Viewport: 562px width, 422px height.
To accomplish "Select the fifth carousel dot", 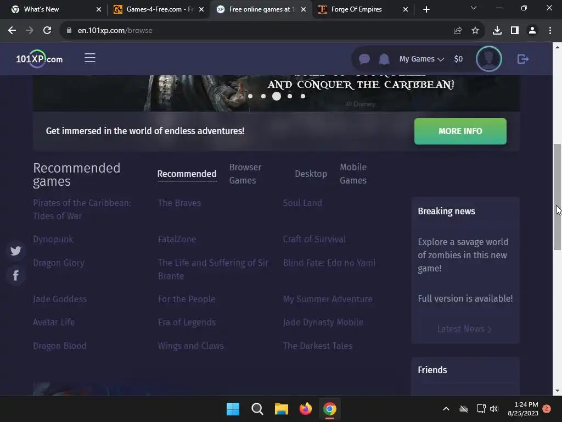I will [303, 96].
